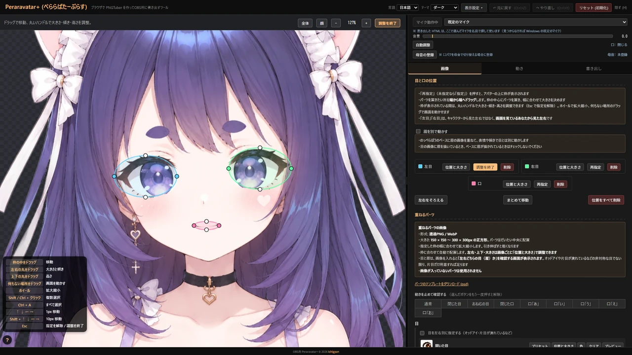Click the bottom handle of the green right-eye ellipse
Image resolution: width=632 pixels, height=355 pixels.
[260, 189]
